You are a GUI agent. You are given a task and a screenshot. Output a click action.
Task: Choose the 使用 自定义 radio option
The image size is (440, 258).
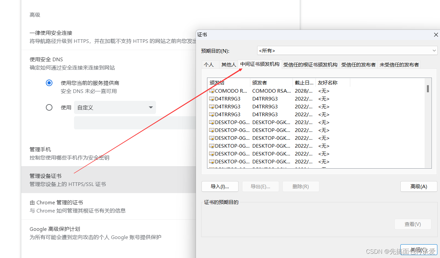pos(49,107)
